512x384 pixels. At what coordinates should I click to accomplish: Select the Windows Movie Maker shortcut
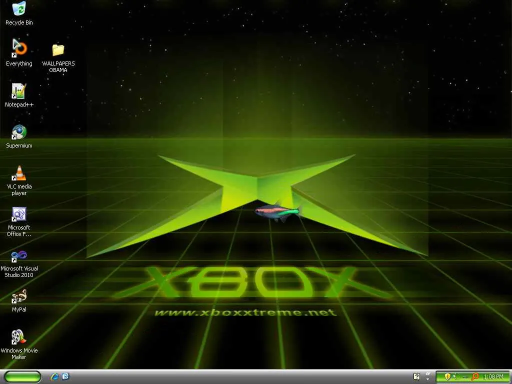(19, 344)
